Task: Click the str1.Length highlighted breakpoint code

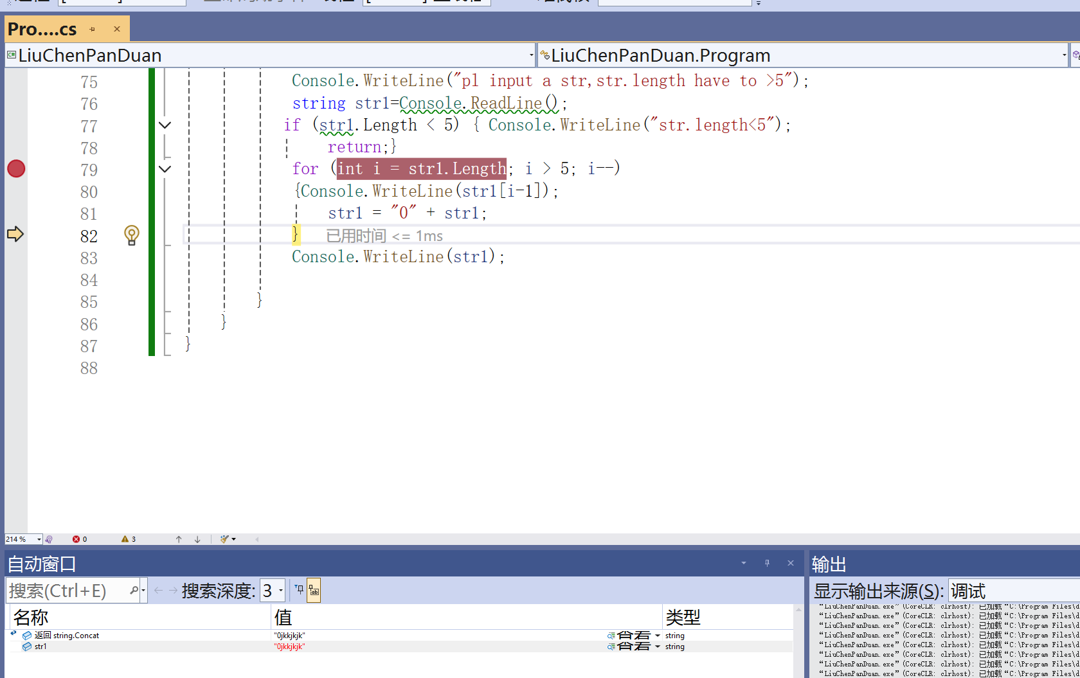Action: point(422,168)
